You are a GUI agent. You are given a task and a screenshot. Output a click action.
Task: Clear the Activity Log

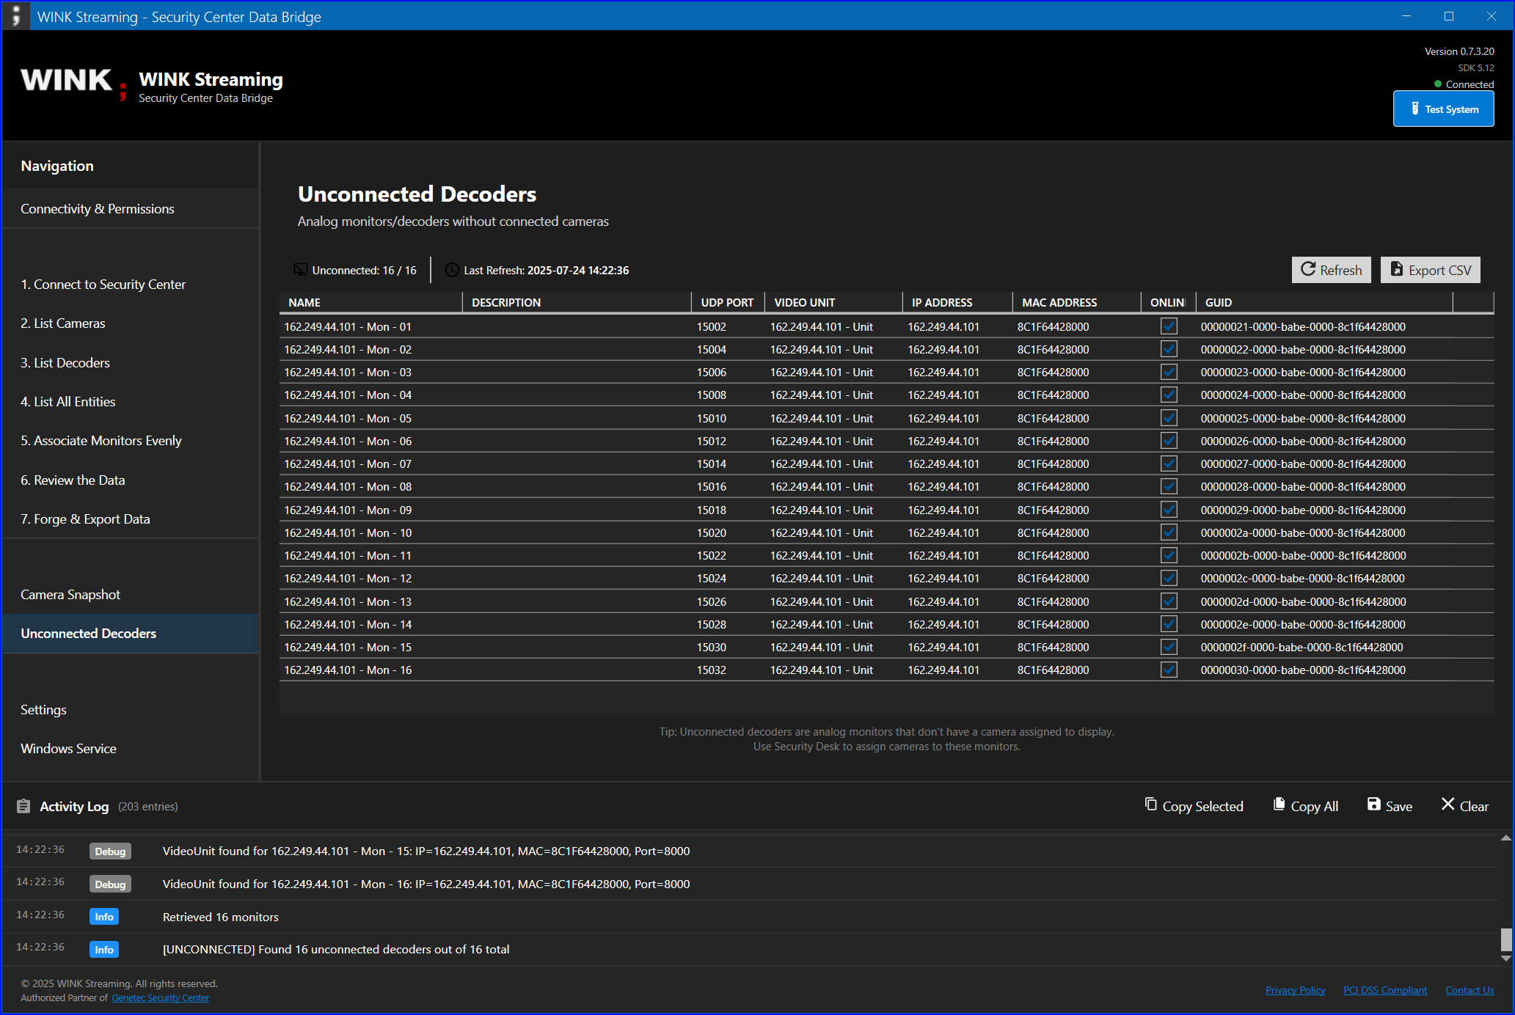(1465, 806)
